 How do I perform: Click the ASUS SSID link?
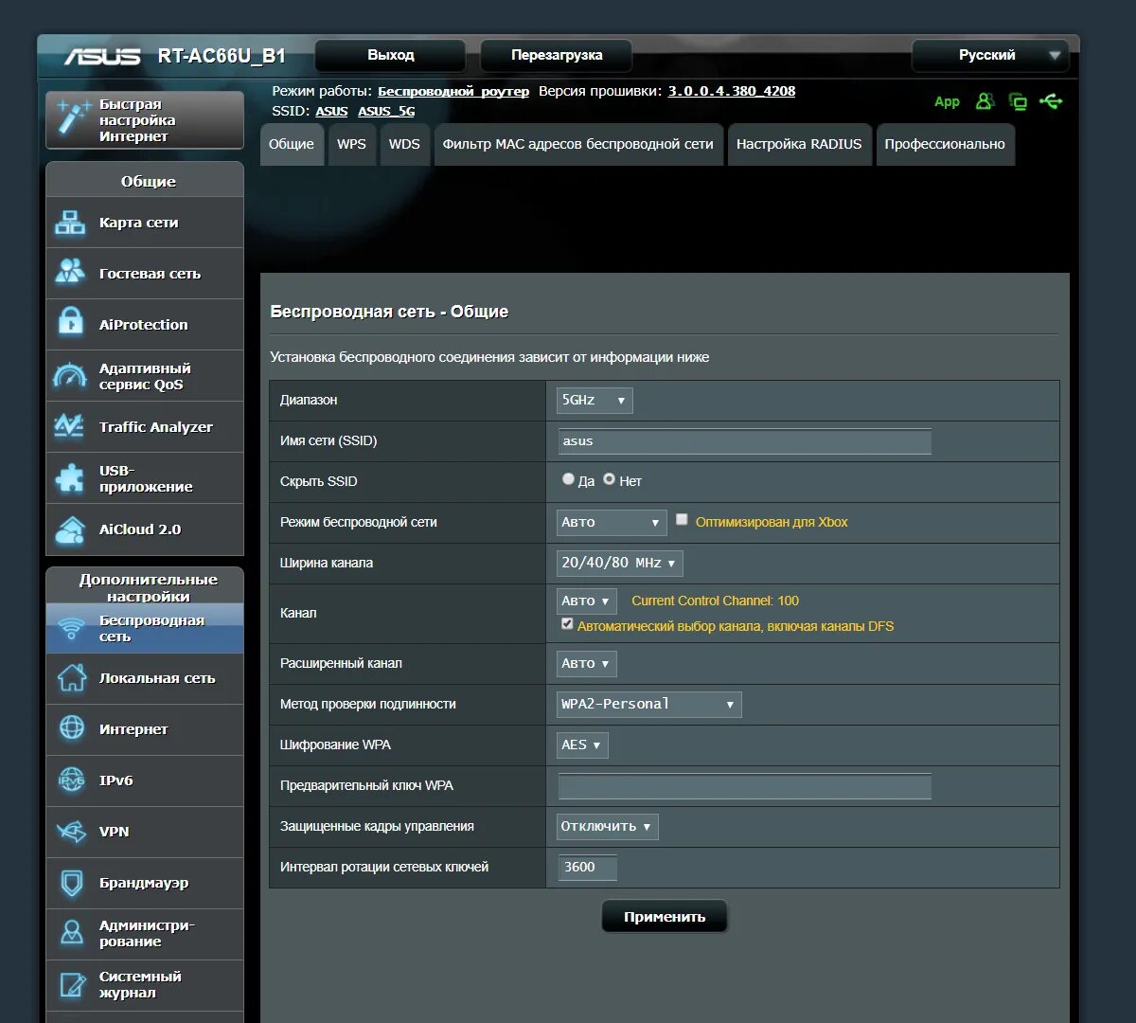pos(331,112)
